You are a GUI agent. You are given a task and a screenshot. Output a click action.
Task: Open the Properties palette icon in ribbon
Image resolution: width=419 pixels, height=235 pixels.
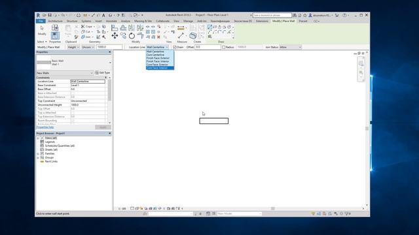pyautogui.click(x=55, y=36)
